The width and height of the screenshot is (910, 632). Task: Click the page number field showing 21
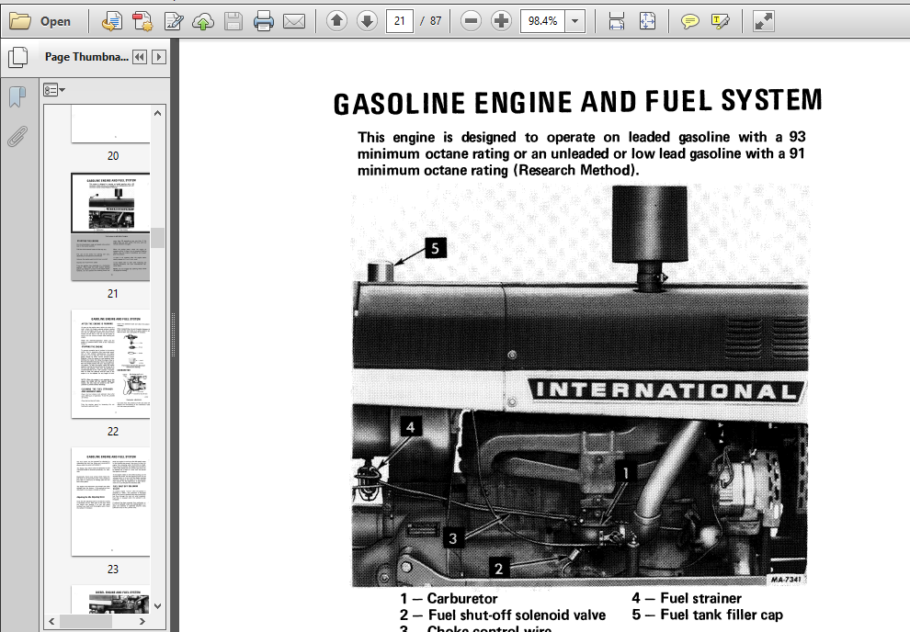[x=399, y=21]
